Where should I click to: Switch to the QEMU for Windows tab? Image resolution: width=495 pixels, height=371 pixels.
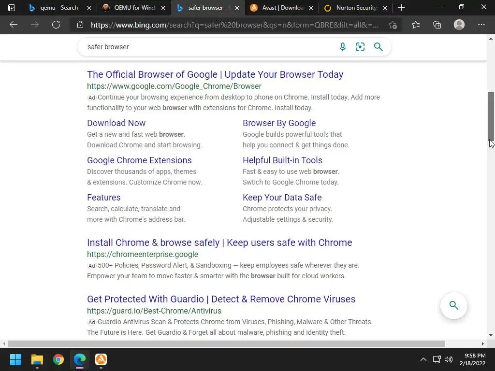click(x=133, y=8)
